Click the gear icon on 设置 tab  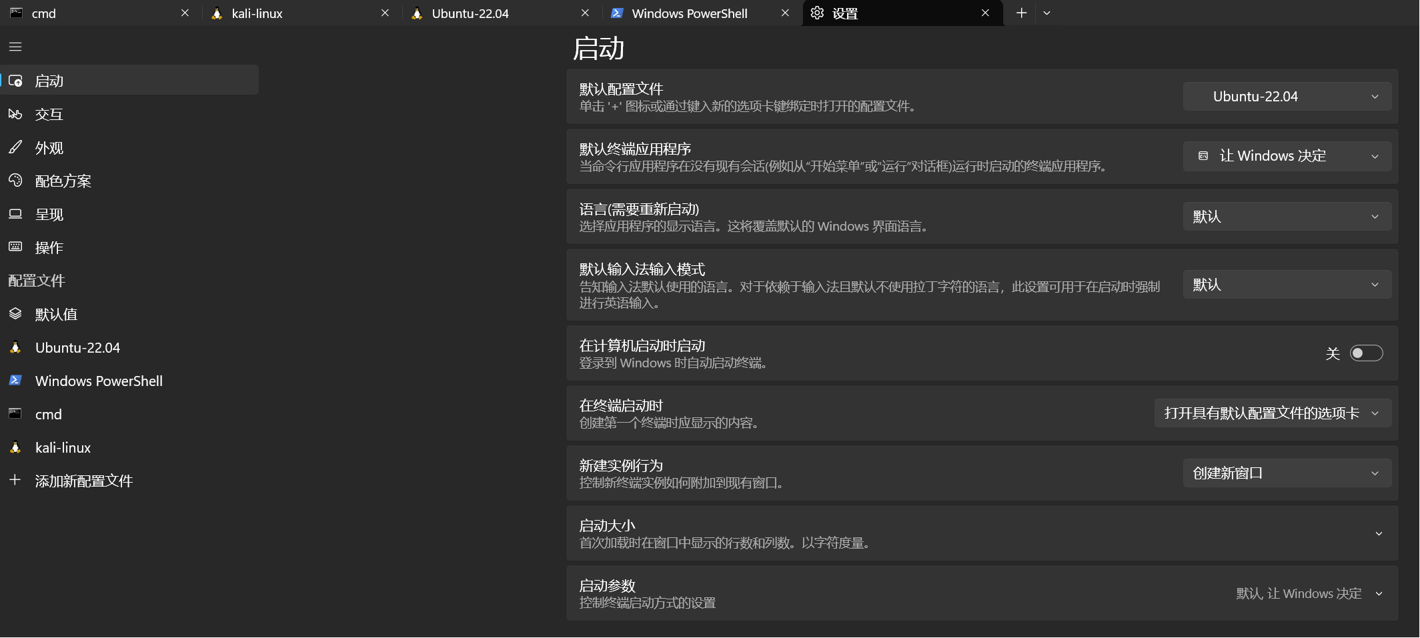point(817,13)
